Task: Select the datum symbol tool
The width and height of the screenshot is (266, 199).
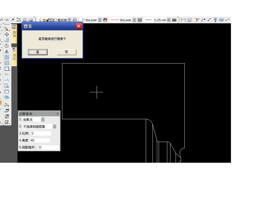Action: pos(215,20)
